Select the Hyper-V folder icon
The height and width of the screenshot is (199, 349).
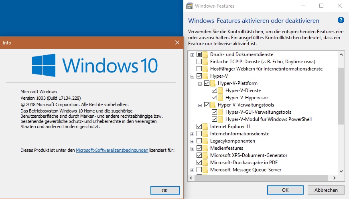[x=205, y=76]
